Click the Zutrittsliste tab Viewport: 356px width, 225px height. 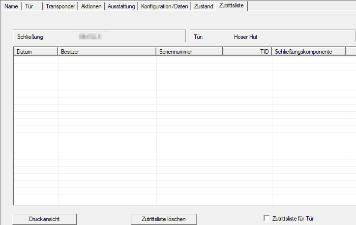(x=231, y=6)
